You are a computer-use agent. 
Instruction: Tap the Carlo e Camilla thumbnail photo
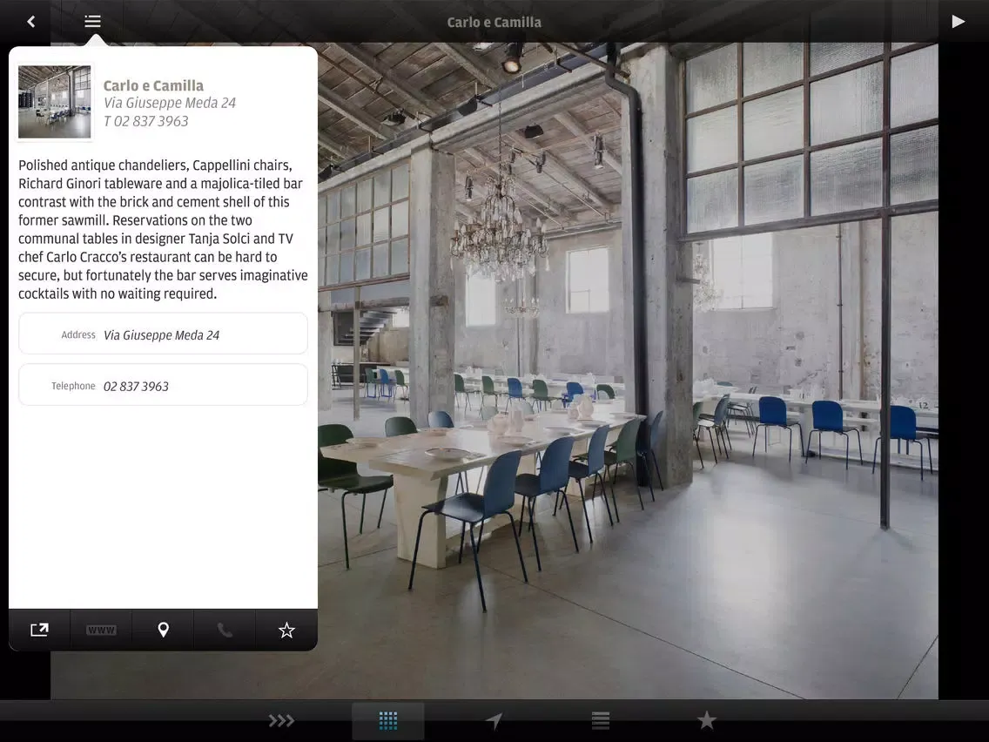tap(54, 102)
